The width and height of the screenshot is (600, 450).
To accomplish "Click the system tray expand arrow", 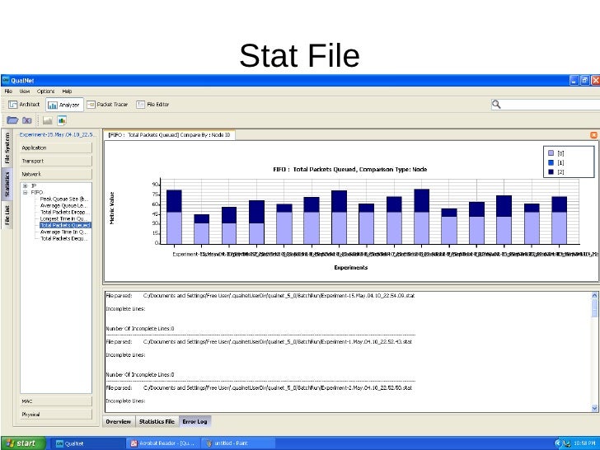I will (557, 443).
